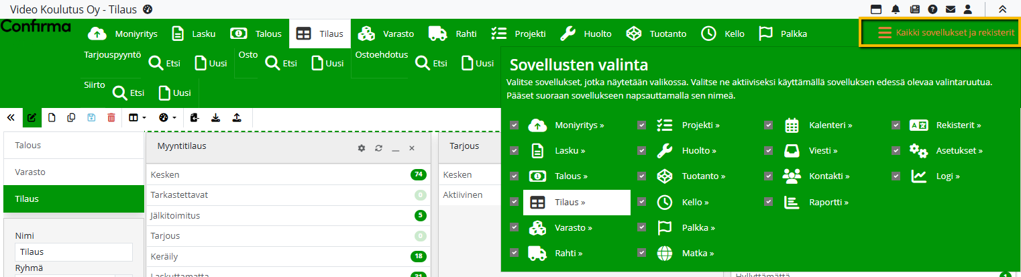Expand the dashboard gauge dropdown
1021x277 pixels.
(x=168, y=117)
